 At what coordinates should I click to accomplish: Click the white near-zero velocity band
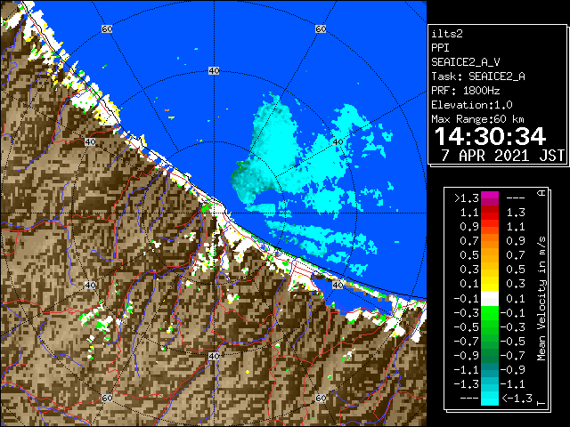pyautogui.click(x=490, y=299)
